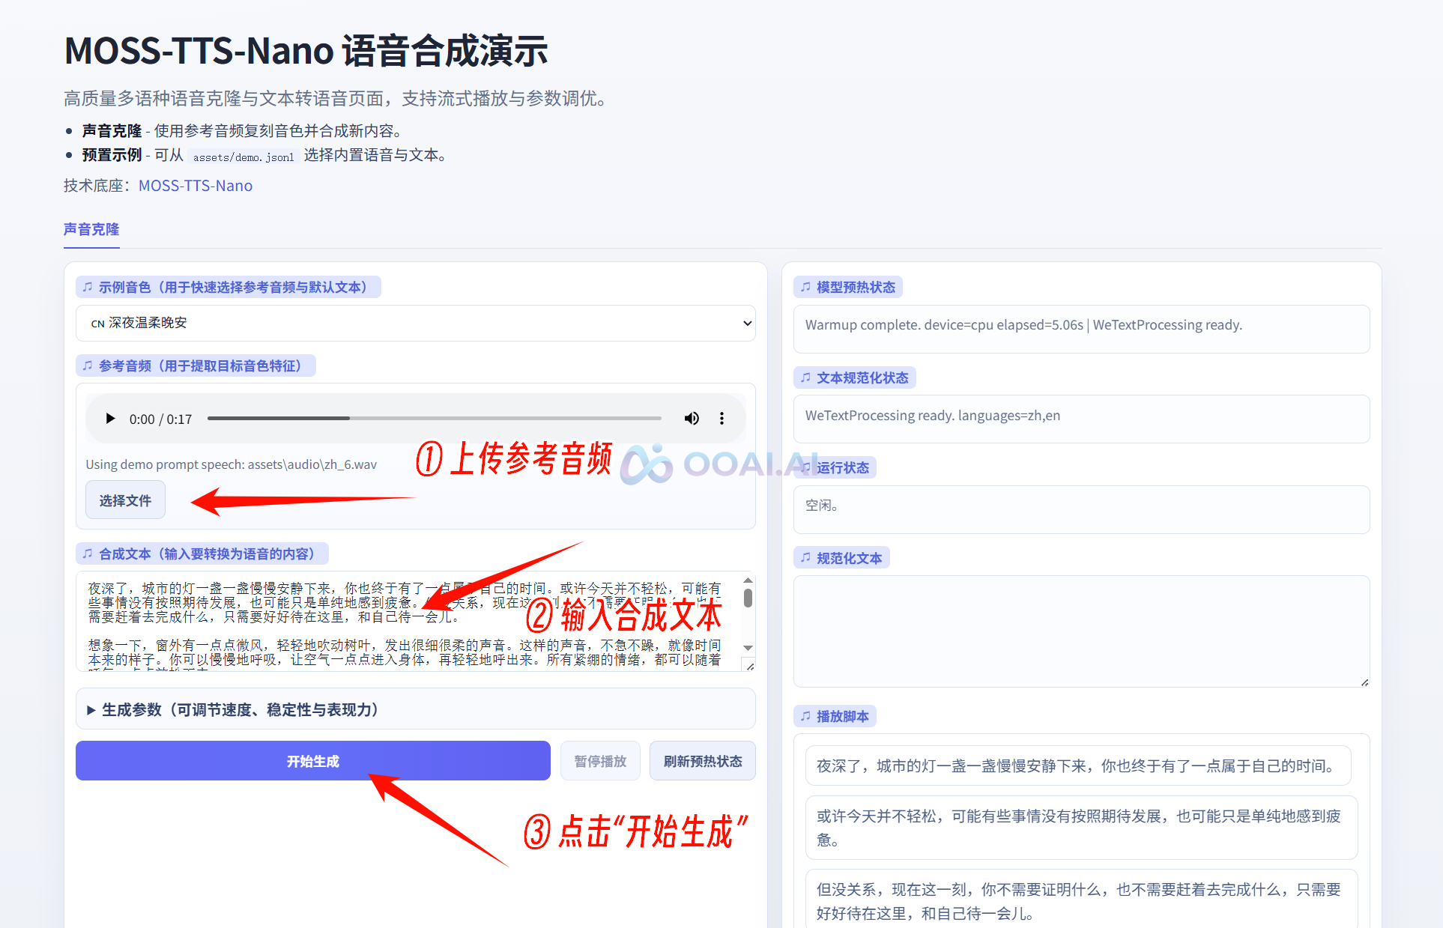Screen dimensions: 1443x928
Task: Open audio player more options menu
Action: pyautogui.click(x=721, y=419)
